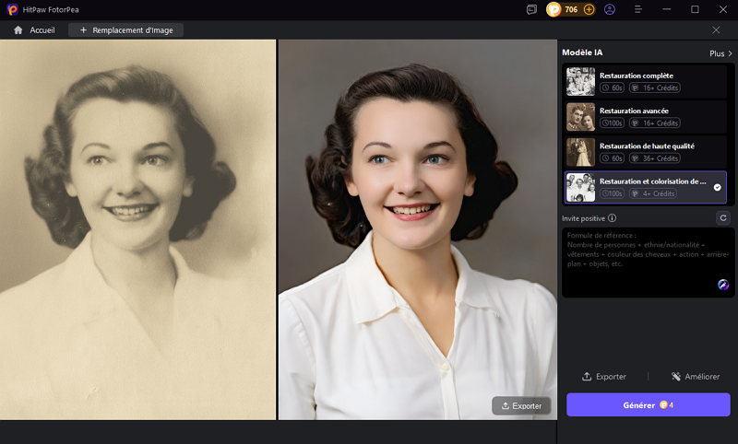This screenshot has width=738, height=444.
Task: Click the Accueil home icon
Action: click(x=18, y=30)
